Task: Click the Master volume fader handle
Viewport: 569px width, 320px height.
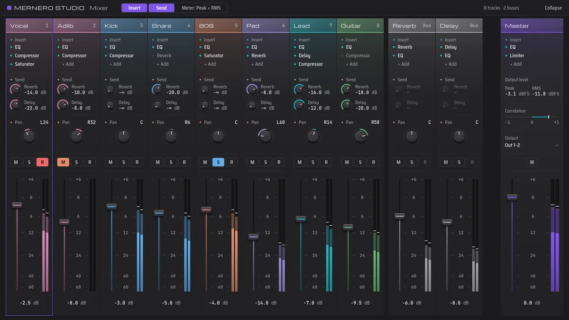Action: 512,197
